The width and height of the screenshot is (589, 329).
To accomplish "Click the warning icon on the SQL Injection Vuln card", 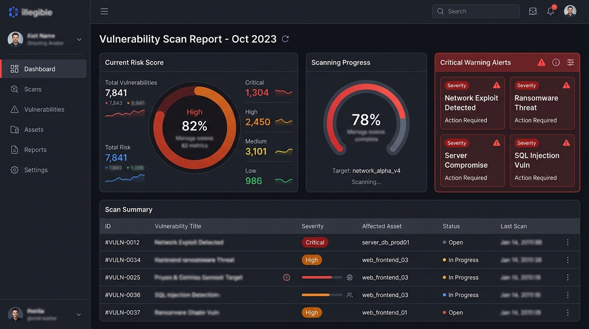I will (x=566, y=143).
